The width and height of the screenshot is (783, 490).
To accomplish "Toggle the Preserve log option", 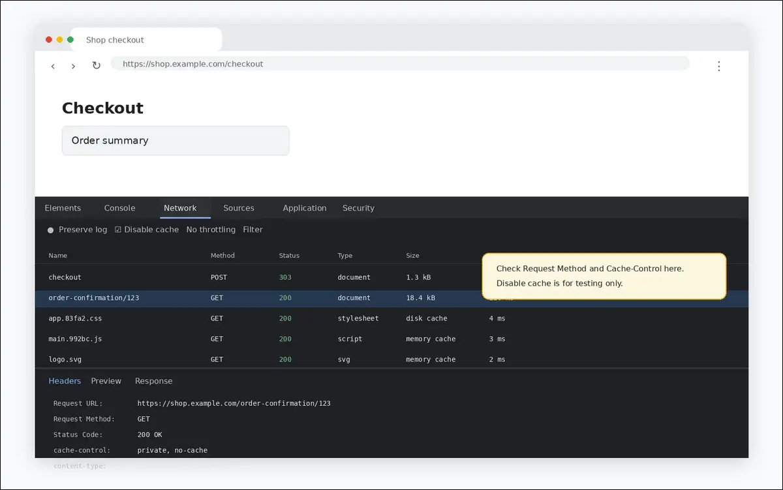I will [78, 230].
